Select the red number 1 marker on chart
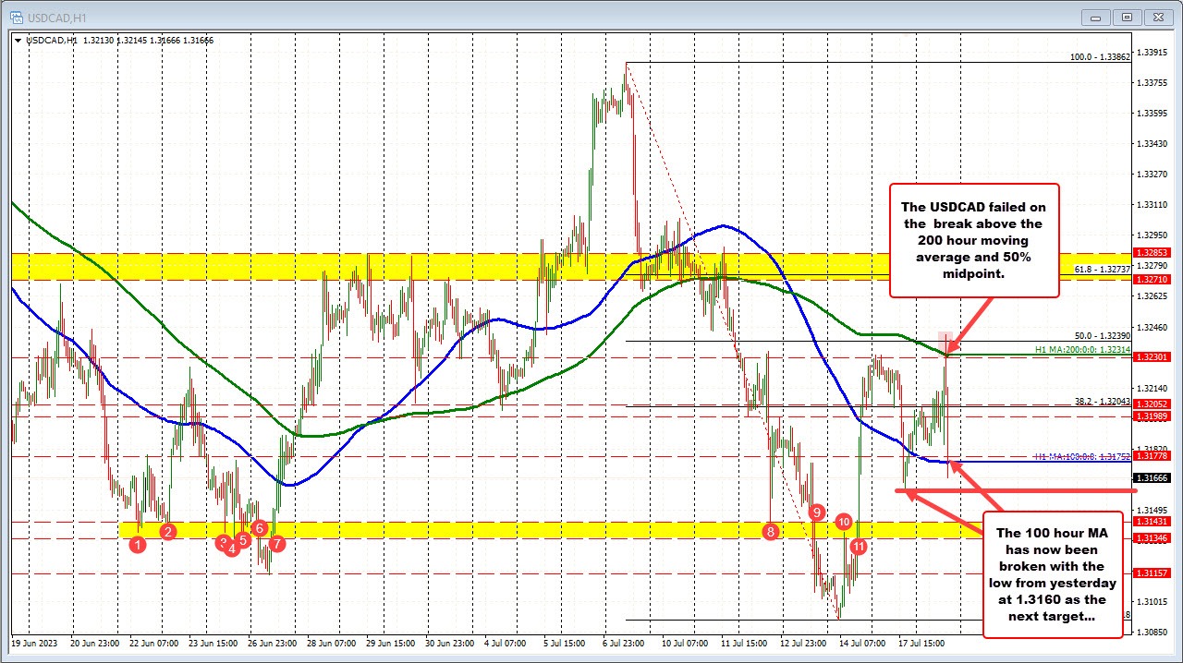 point(140,545)
